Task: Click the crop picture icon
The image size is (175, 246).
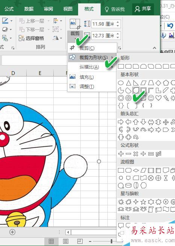Action: 75,24
